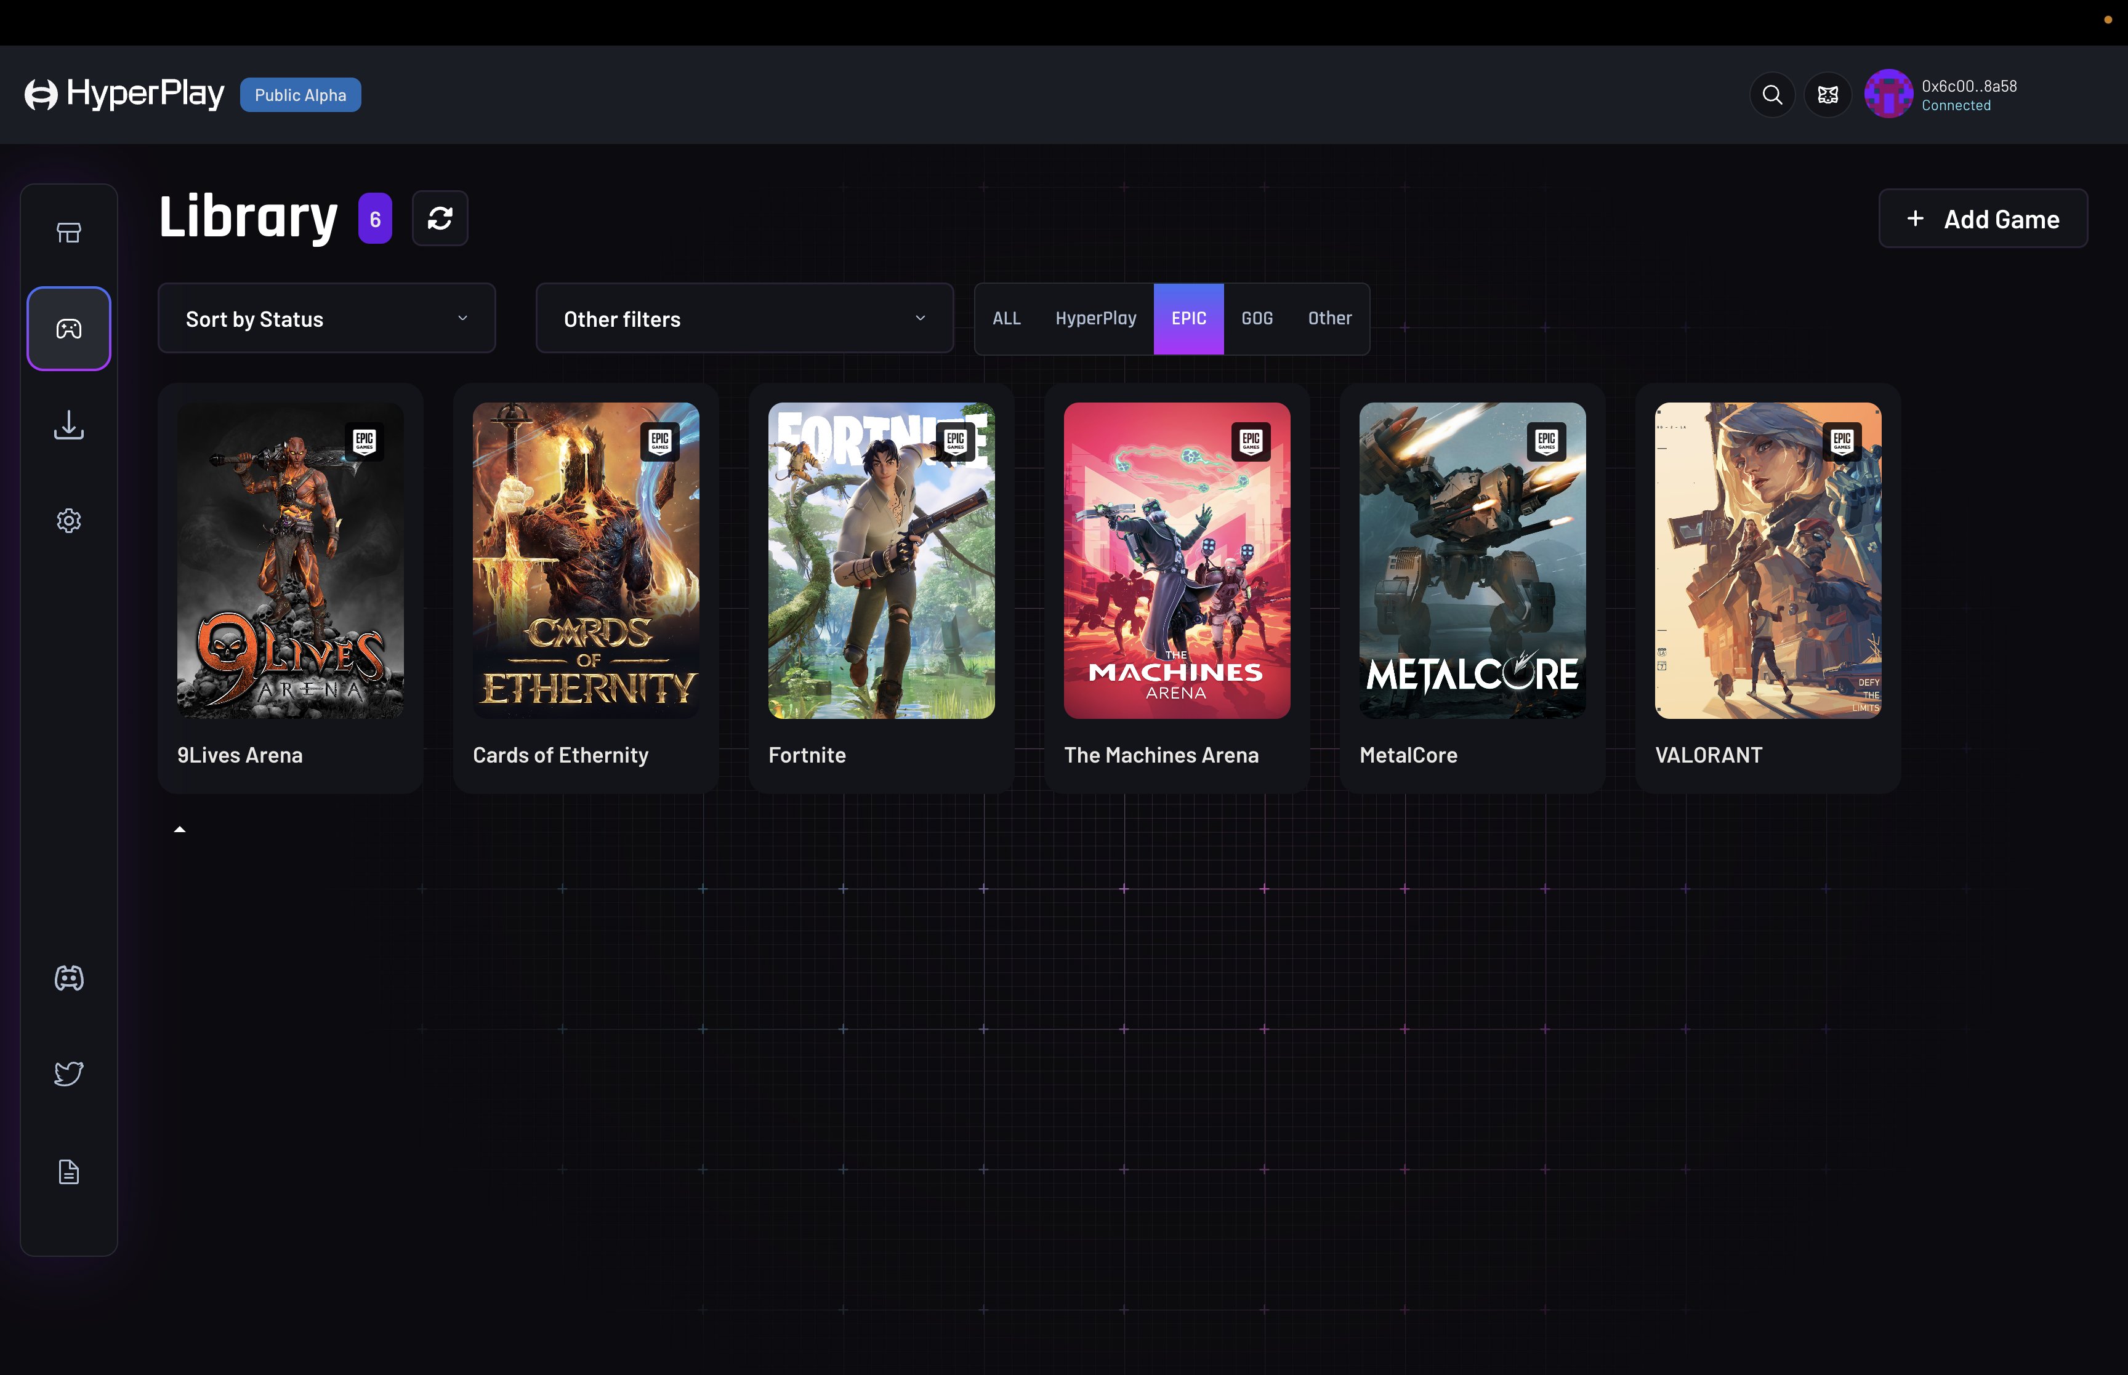This screenshot has width=2128, height=1375.
Task: Click the Epic badge on the VALORANT card
Action: click(1842, 441)
